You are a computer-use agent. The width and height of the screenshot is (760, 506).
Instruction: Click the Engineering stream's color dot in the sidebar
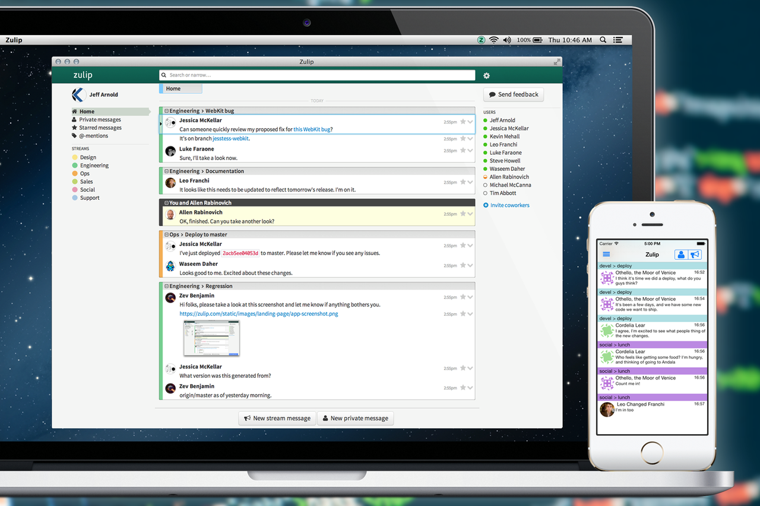click(75, 166)
